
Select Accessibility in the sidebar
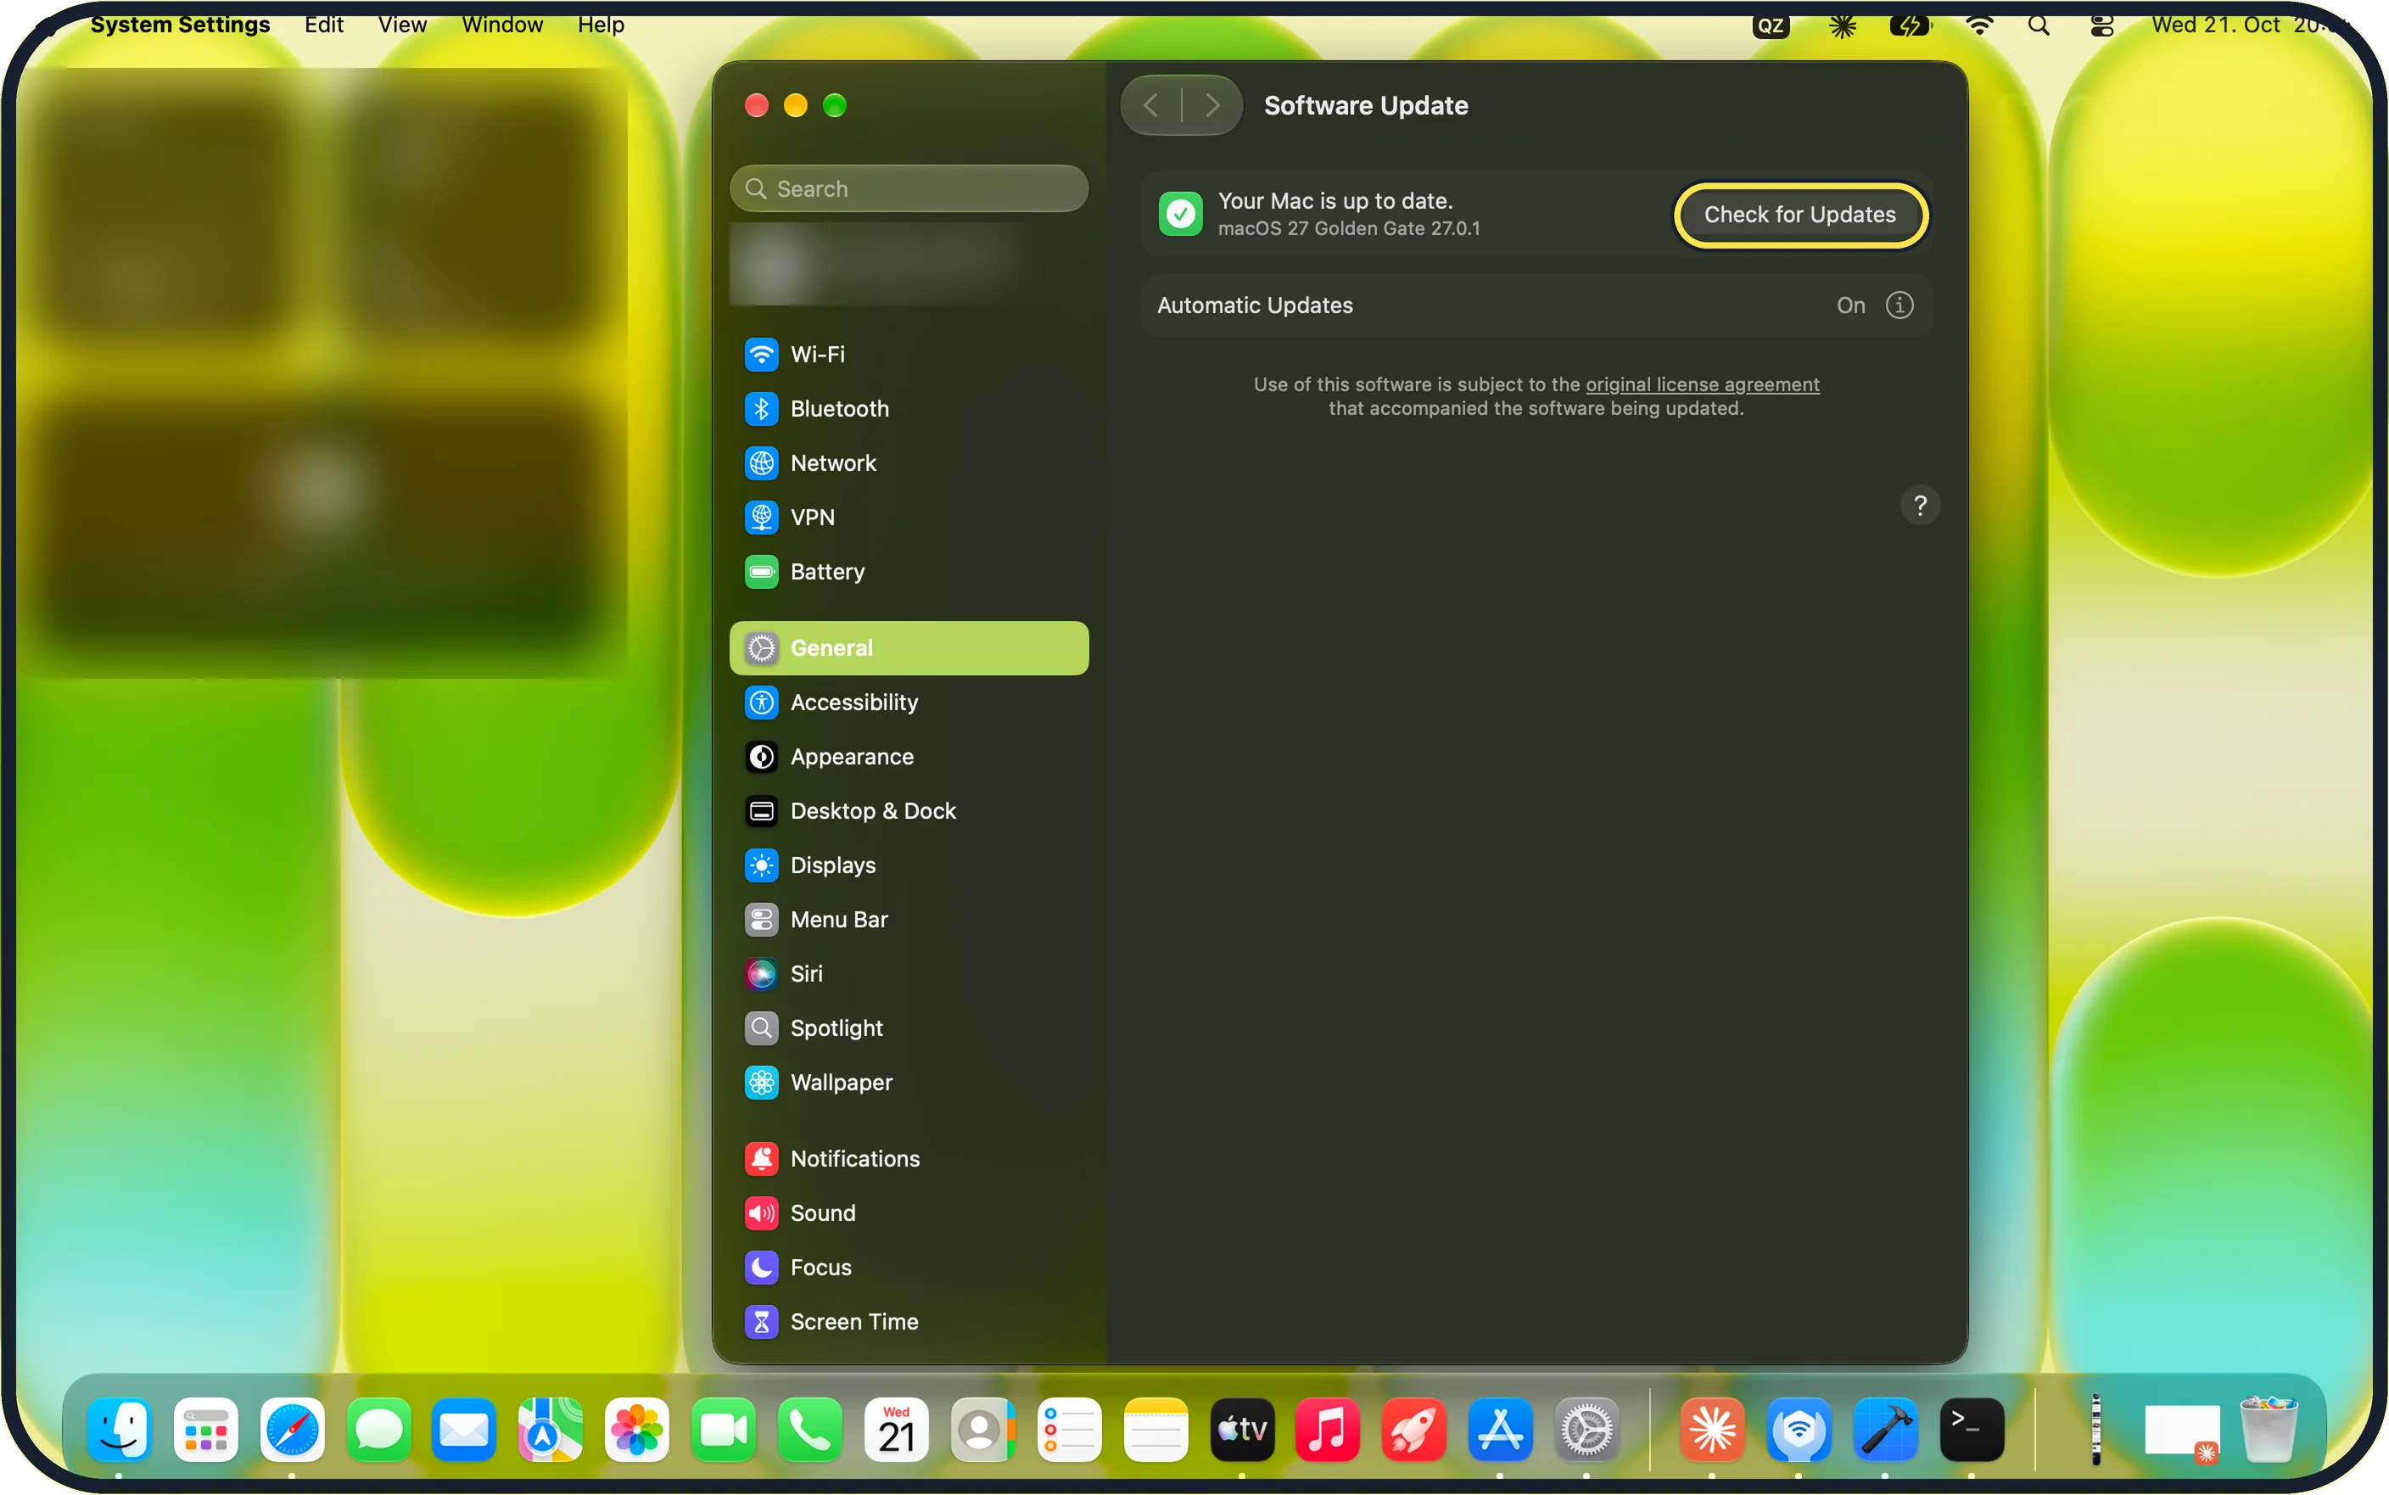click(909, 702)
